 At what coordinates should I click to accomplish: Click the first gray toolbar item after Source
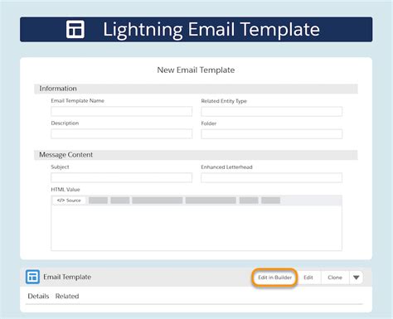[x=98, y=201]
